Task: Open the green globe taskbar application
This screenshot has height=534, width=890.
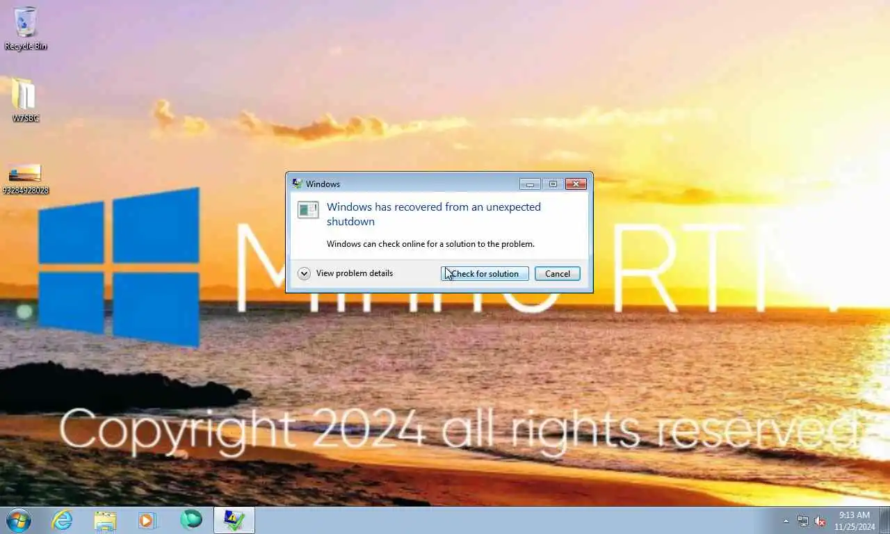Action: pos(191,519)
